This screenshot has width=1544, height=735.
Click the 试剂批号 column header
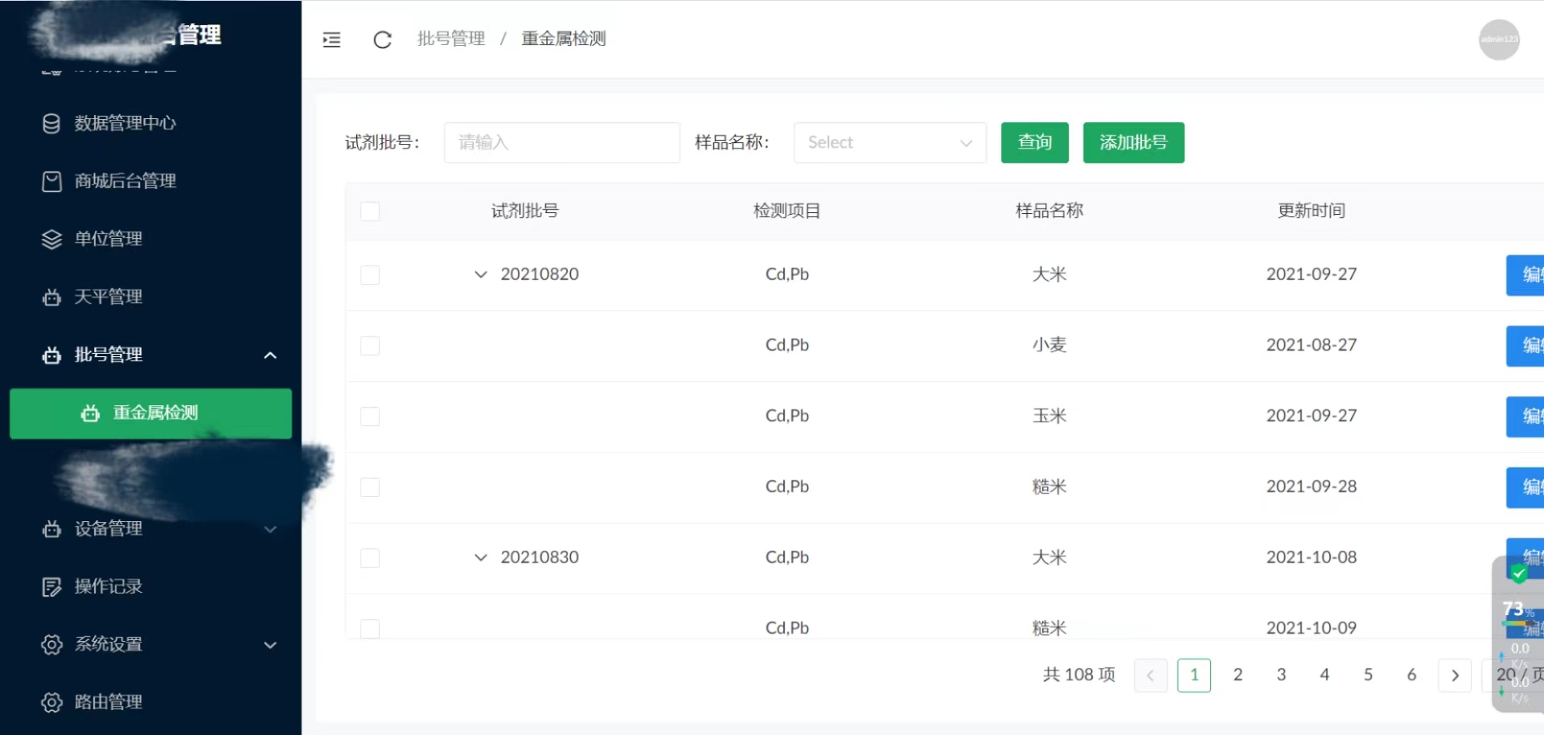coord(525,211)
